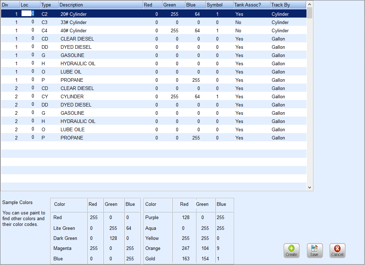
Task: Click the Green column header in the grid
Action: pyautogui.click(x=174, y=5)
